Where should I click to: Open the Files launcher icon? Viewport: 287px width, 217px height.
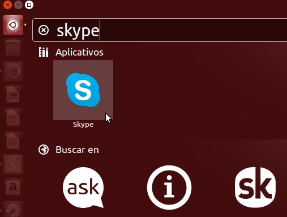[x=13, y=48]
